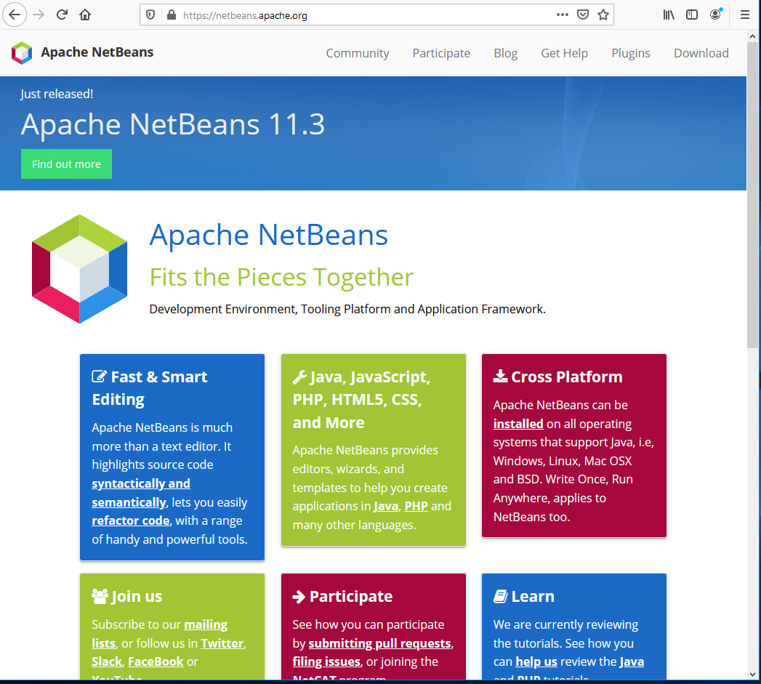Reload the page with the refresh icon

(x=62, y=15)
